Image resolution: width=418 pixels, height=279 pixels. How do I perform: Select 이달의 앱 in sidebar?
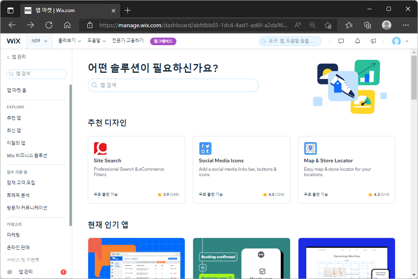16,143
